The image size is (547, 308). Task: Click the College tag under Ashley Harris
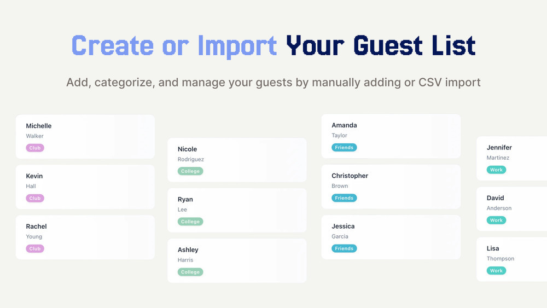190,272
